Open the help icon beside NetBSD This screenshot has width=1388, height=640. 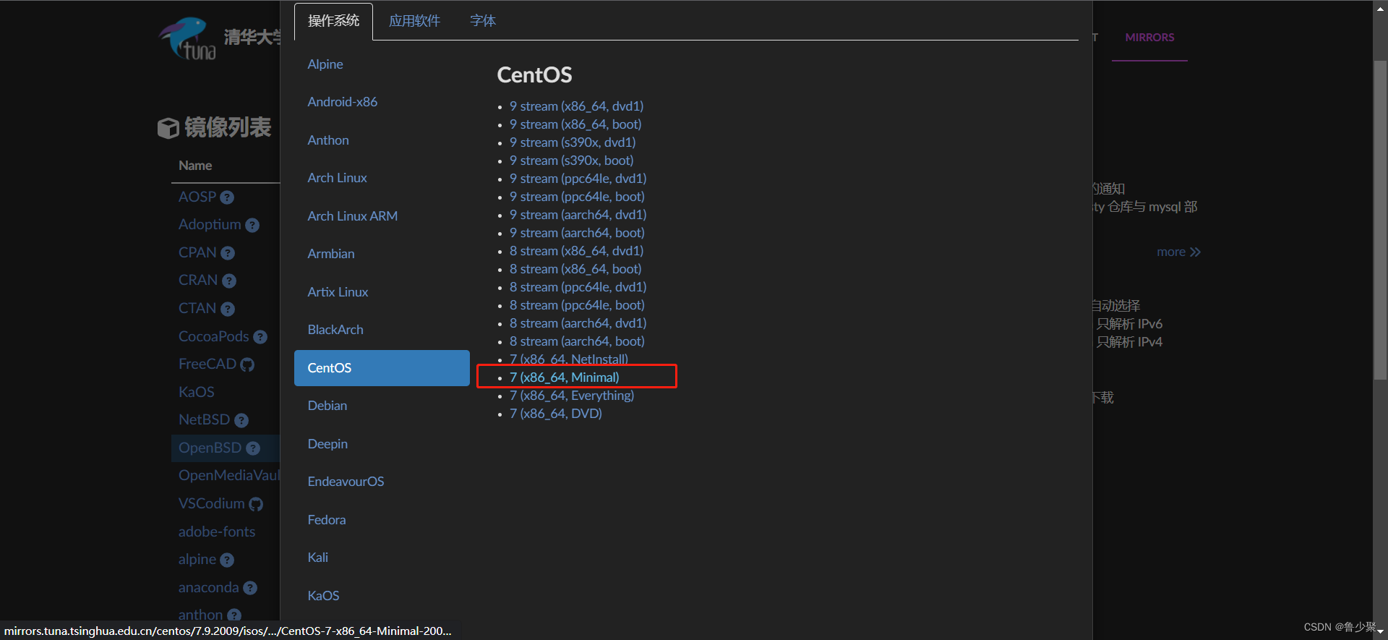tap(241, 421)
